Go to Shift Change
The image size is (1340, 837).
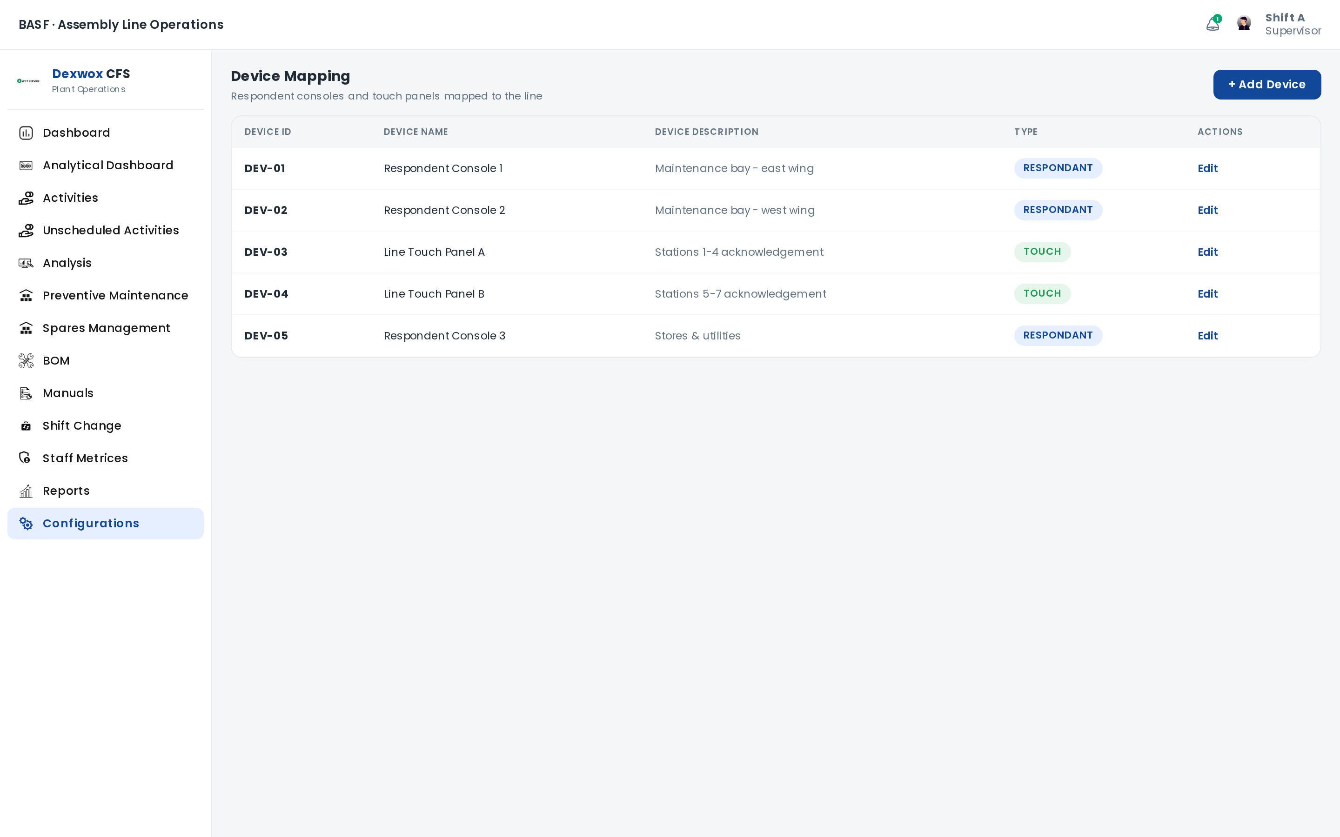coord(105,425)
